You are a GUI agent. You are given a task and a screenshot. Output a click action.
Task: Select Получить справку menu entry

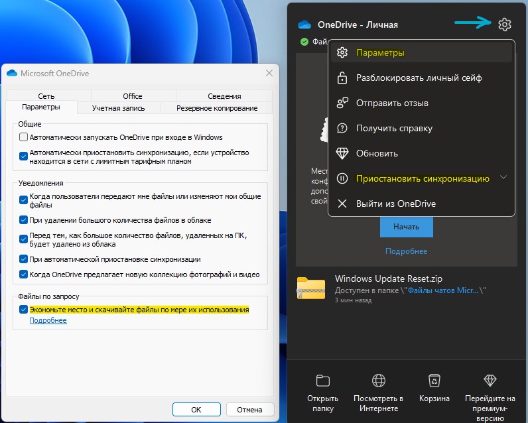coord(421,128)
